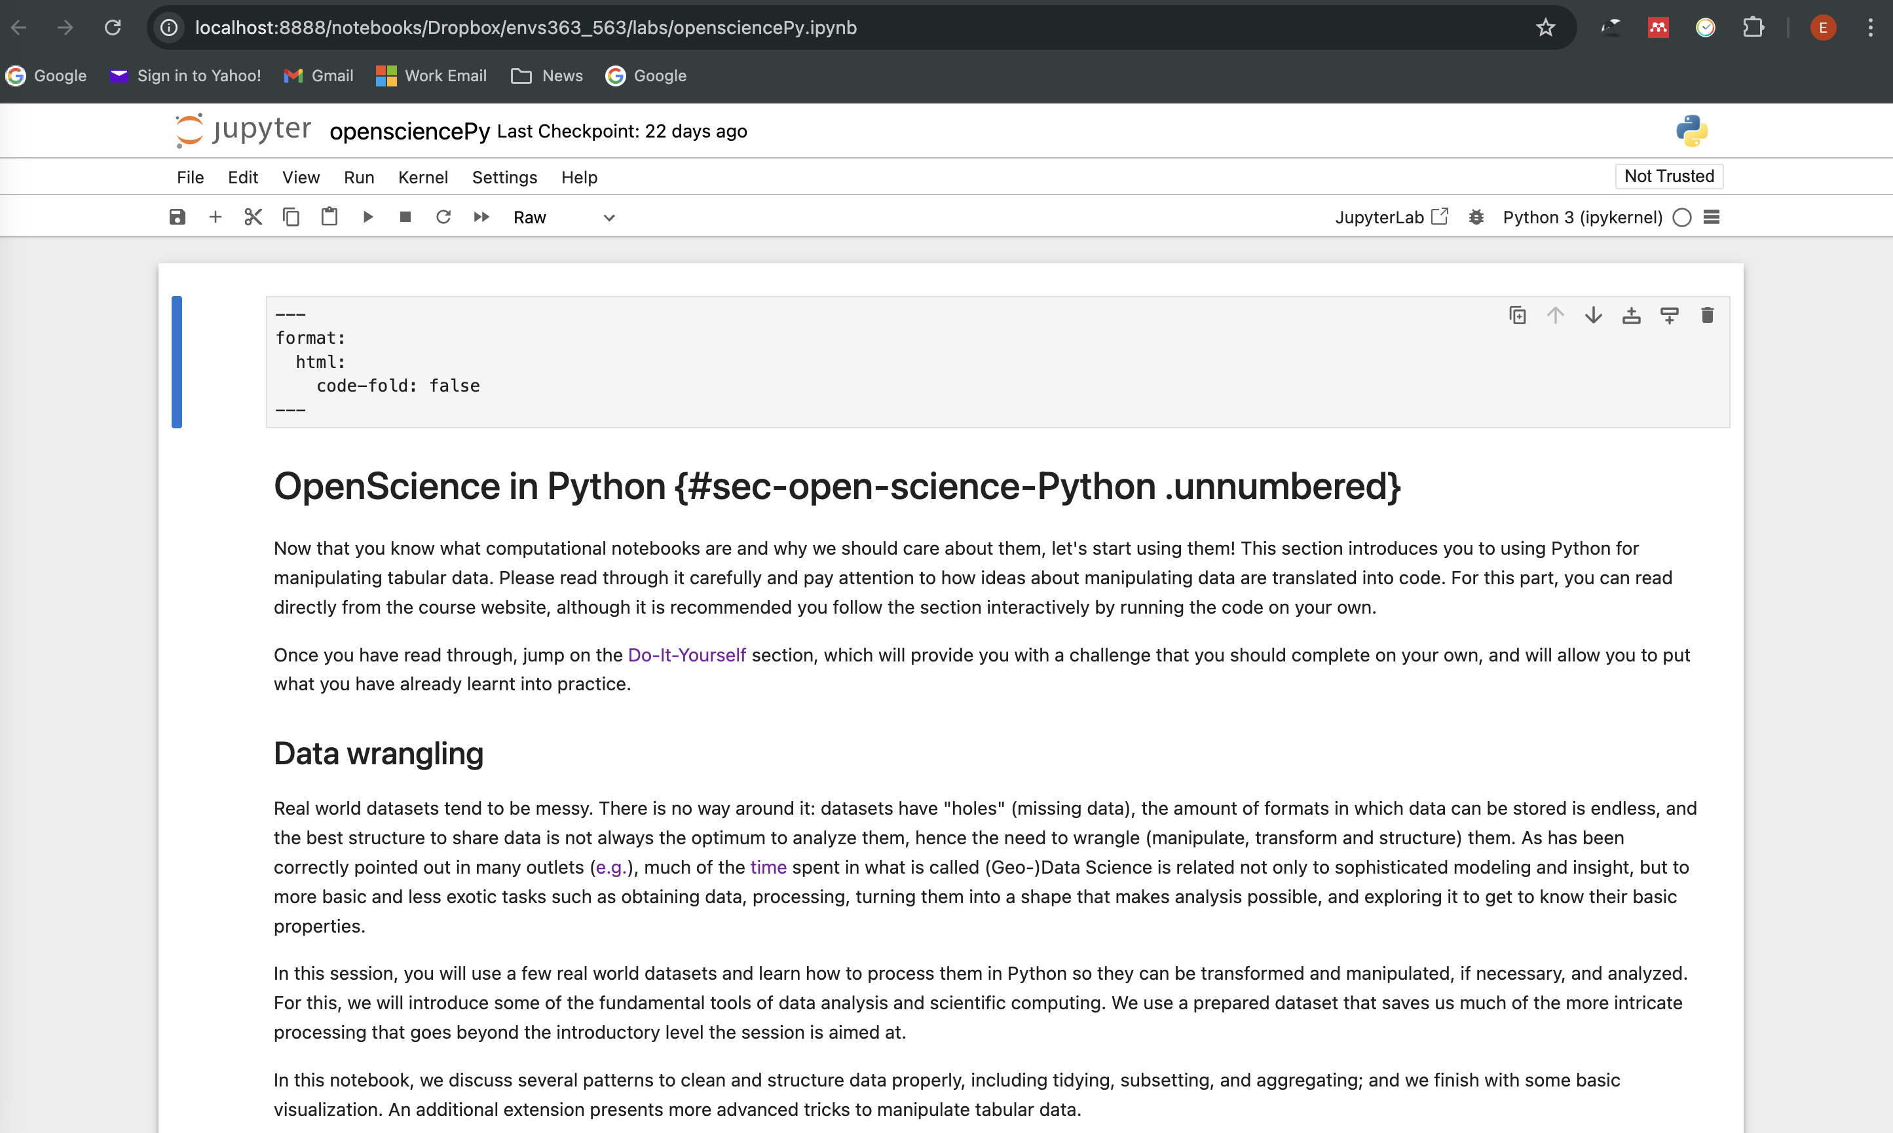Click the Not Trusted notebook button

[1668, 176]
